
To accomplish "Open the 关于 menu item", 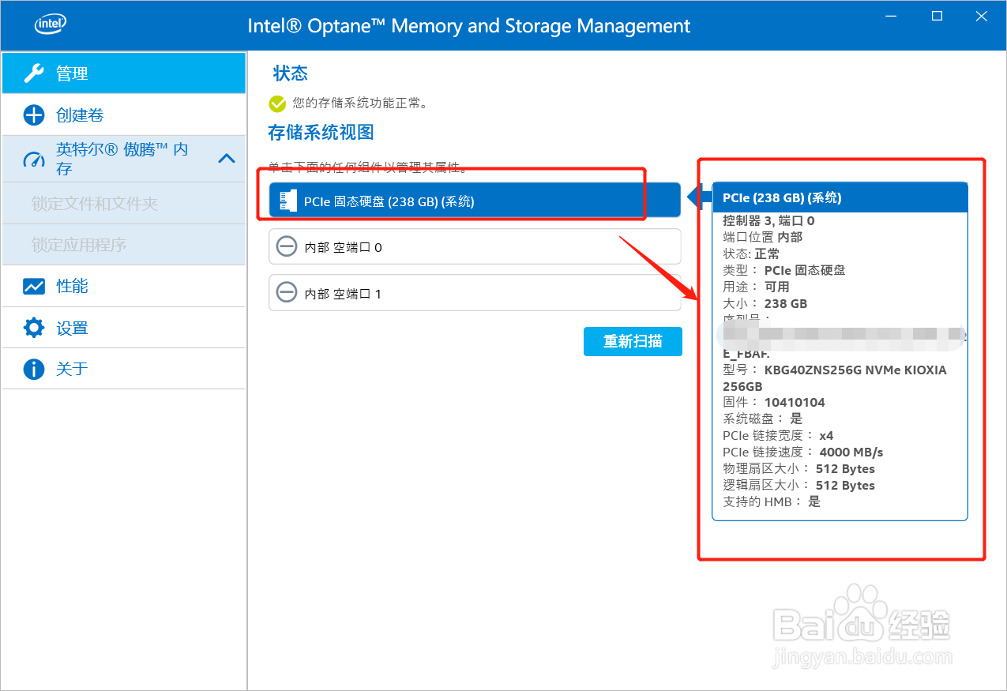I will point(124,369).
